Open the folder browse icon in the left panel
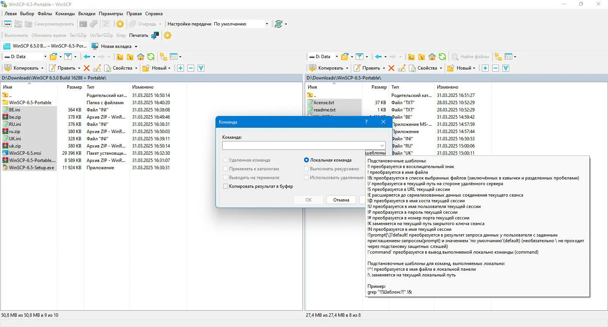Viewport: 608px width, 327px height. click(53, 57)
